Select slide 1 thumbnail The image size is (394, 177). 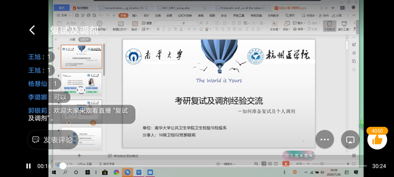(x=81, y=57)
